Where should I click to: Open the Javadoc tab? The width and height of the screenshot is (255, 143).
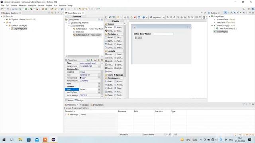click(84, 105)
